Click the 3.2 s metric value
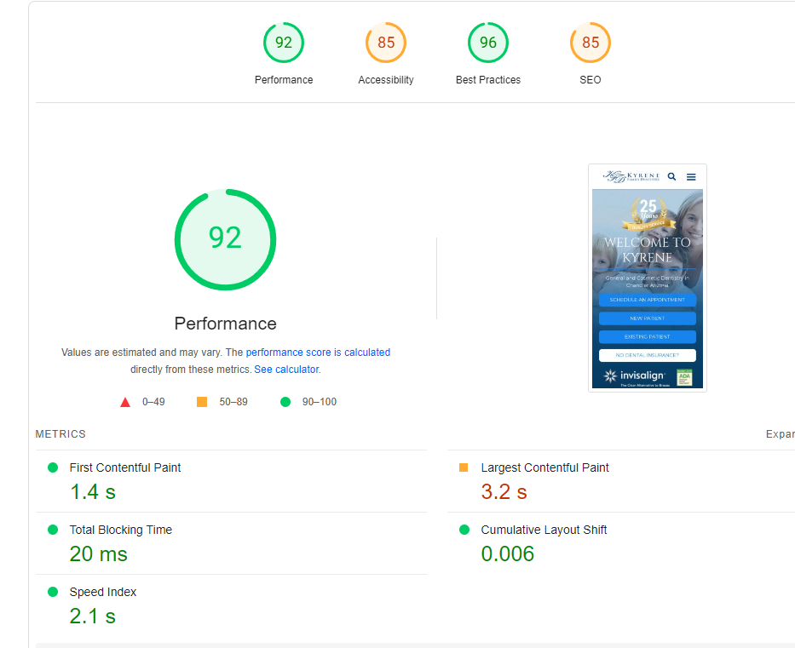This screenshot has width=795, height=648. (504, 492)
